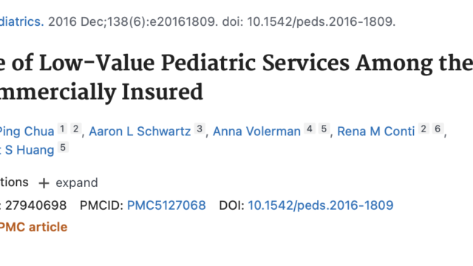Open the Ping Chua author link
This screenshot has width=473, height=266.
27,132
